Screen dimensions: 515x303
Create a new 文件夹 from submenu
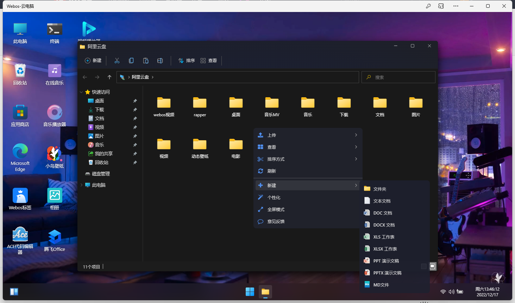point(395,189)
